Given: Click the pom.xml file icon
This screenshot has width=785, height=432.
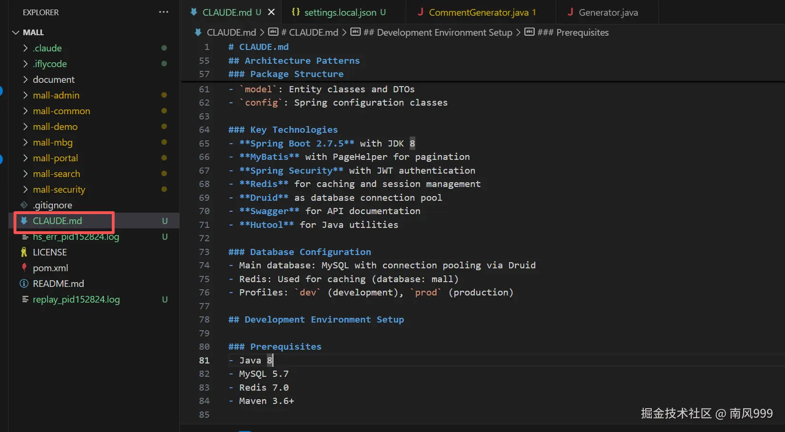Looking at the screenshot, I should [24, 267].
